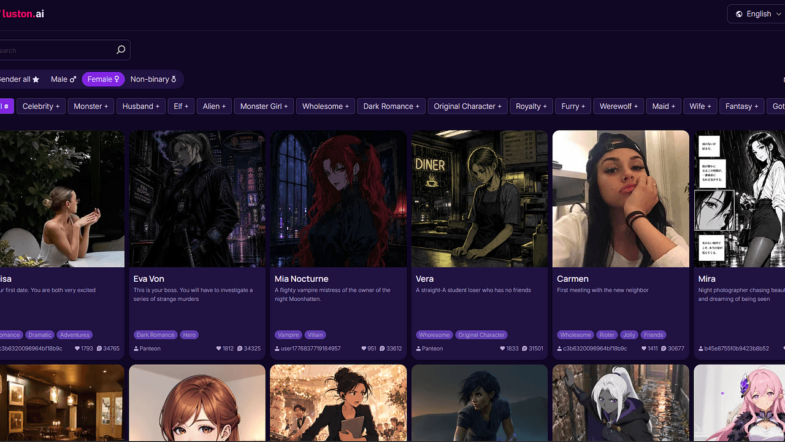This screenshot has width=785, height=442.
Task: Like Carmen via heart icon
Action: (643, 348)
